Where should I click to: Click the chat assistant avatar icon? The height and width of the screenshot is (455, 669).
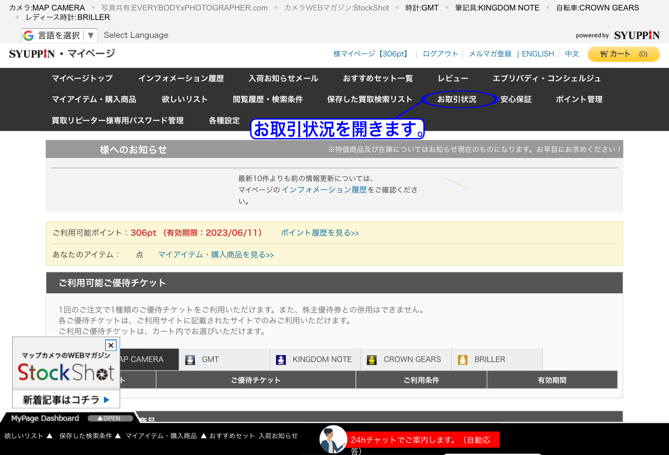click(x=333, y=439)
